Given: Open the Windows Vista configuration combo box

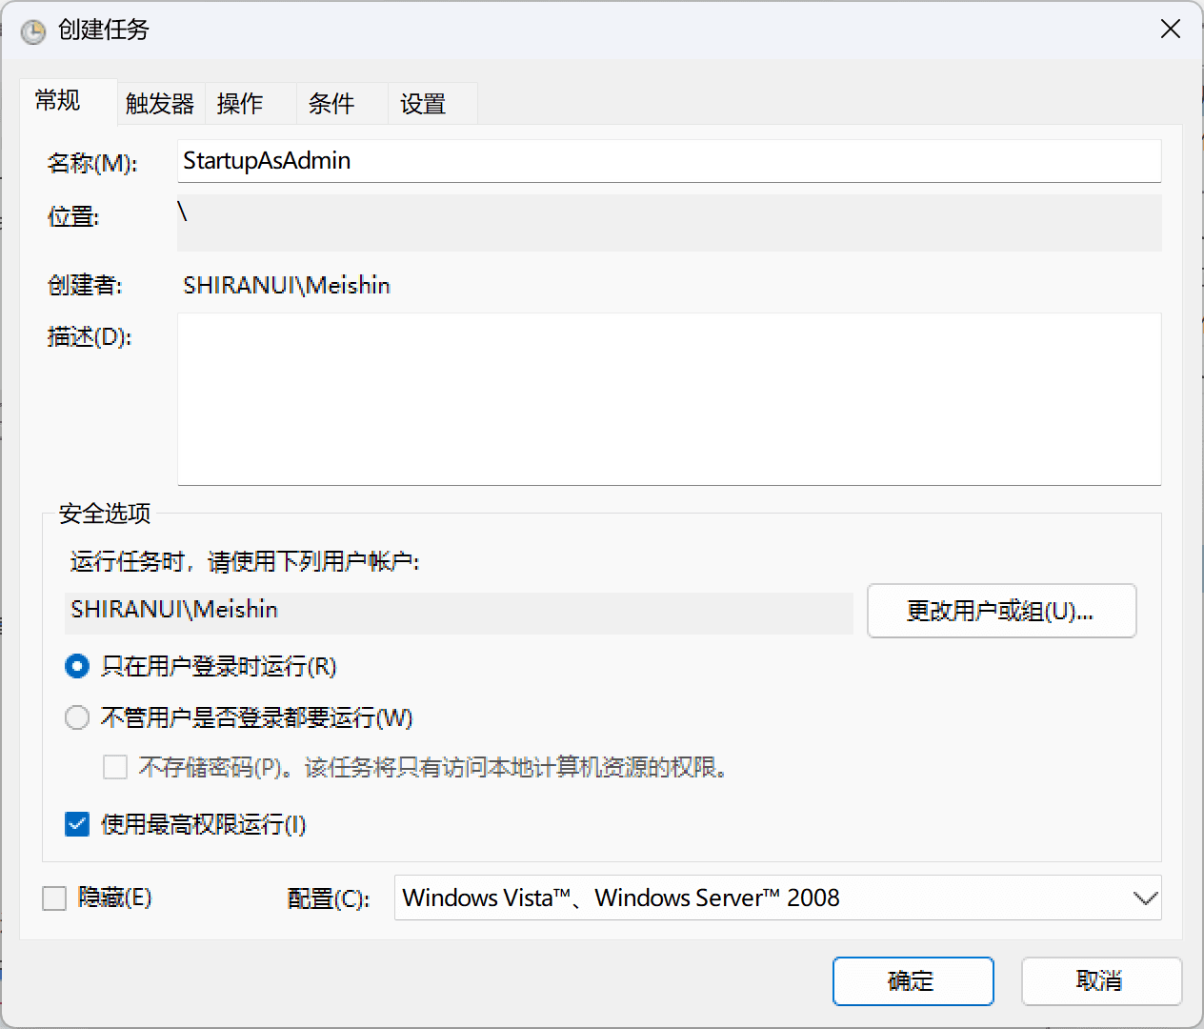Looking at the screenshot, I should (x=762, y=898).
